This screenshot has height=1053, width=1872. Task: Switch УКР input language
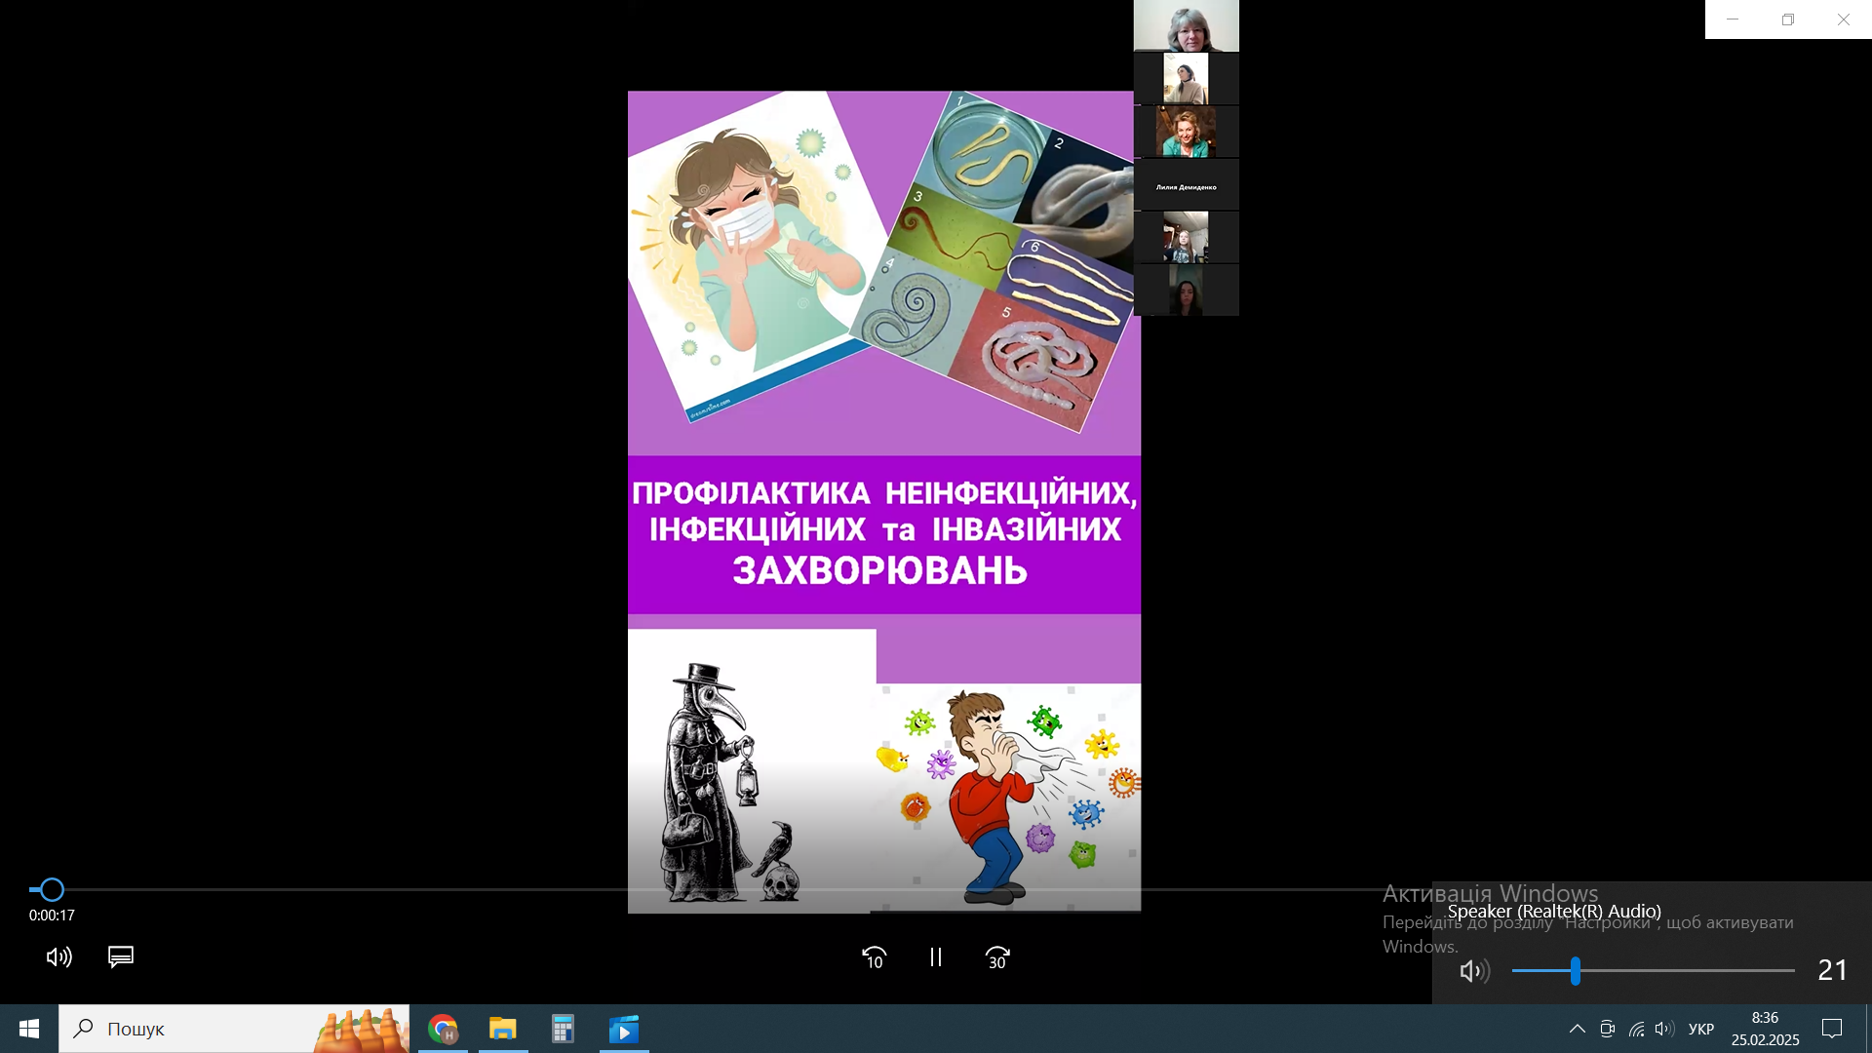pos(1701,1029)
